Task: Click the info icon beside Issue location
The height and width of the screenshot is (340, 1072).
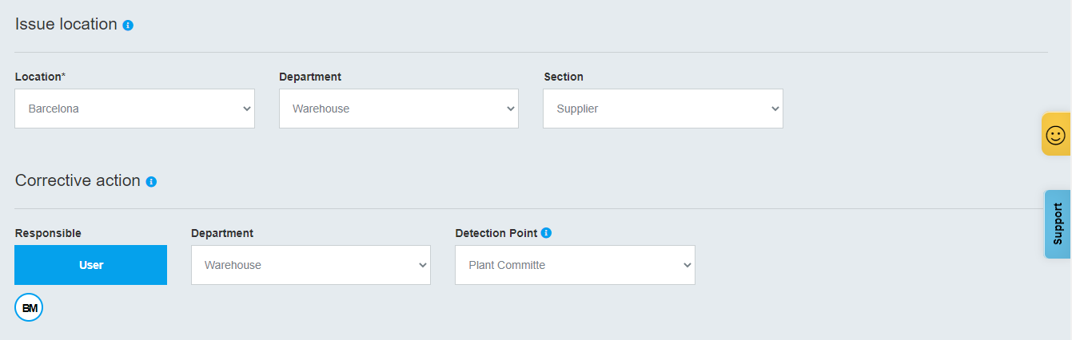Action: coord(128,26)
